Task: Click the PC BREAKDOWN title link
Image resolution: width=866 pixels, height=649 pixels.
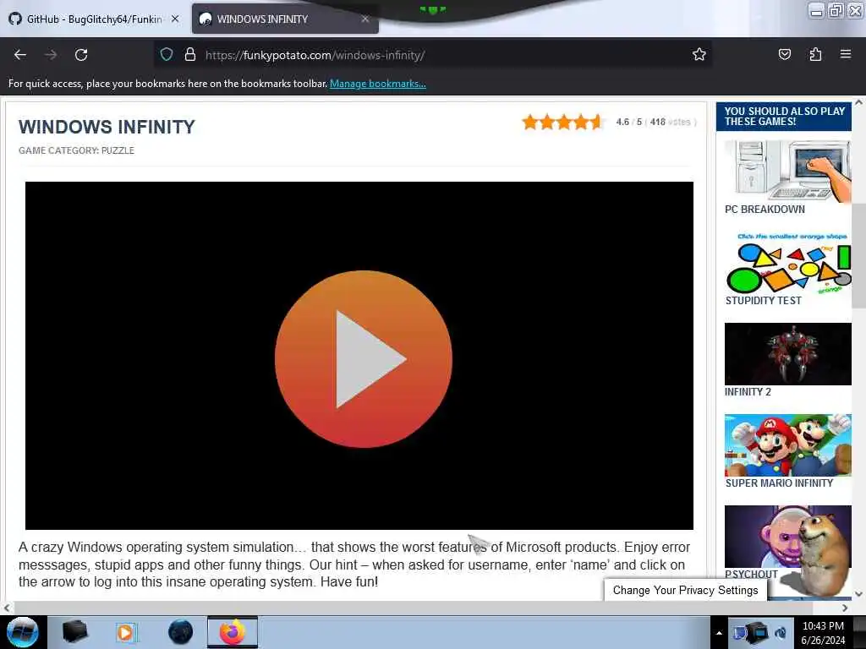Action: point(765,210)
